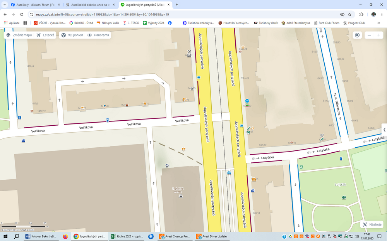This screenshot has height=241, width=387.
Task: Select the wheelchair accessible parking icon
Action: click(x=19, y=118)
